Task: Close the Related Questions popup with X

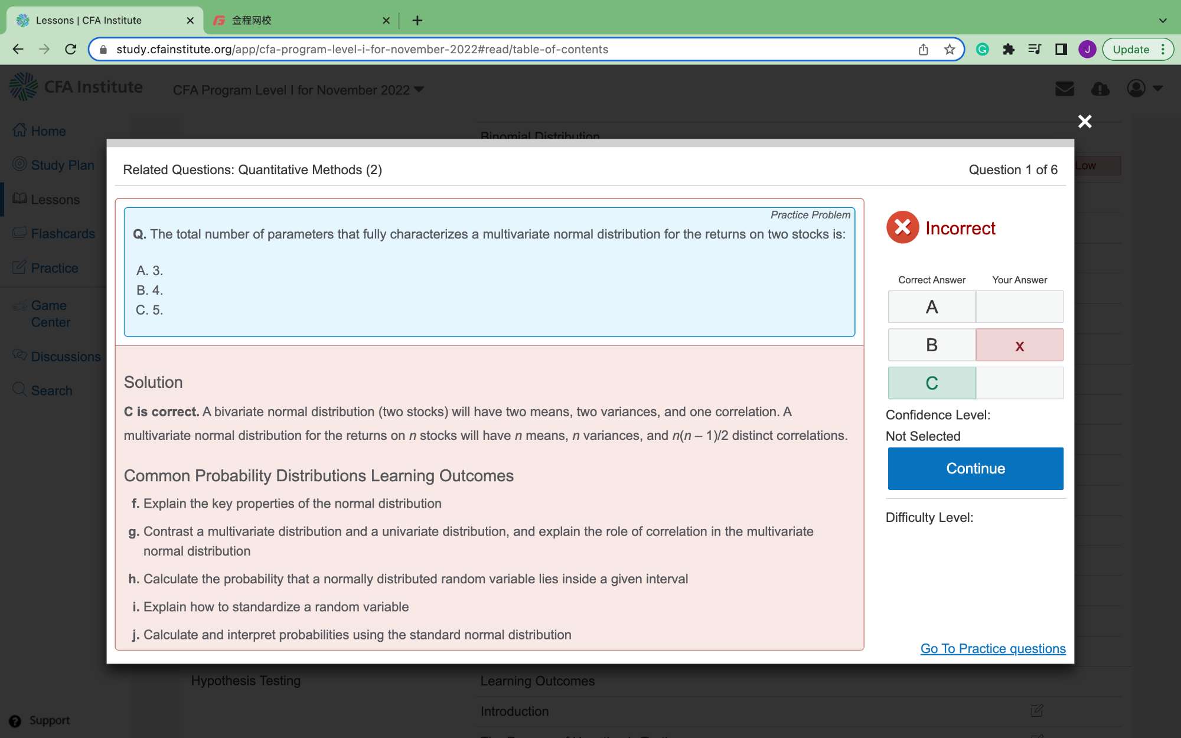Action: point(1084,122)
